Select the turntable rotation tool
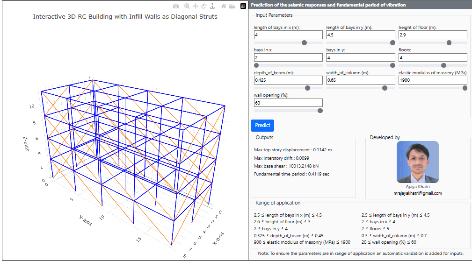 tap(211, 6)
